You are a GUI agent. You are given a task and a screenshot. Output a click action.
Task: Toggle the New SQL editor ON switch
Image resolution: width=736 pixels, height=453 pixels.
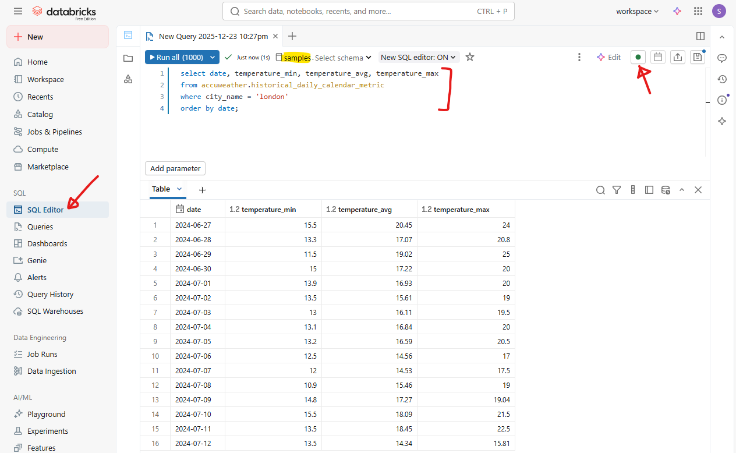419,57
